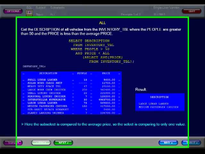This screenshot has height=154, width=205.
Task: Select the SMALL LUXURY CRUISER row
Action: (71, 93)
